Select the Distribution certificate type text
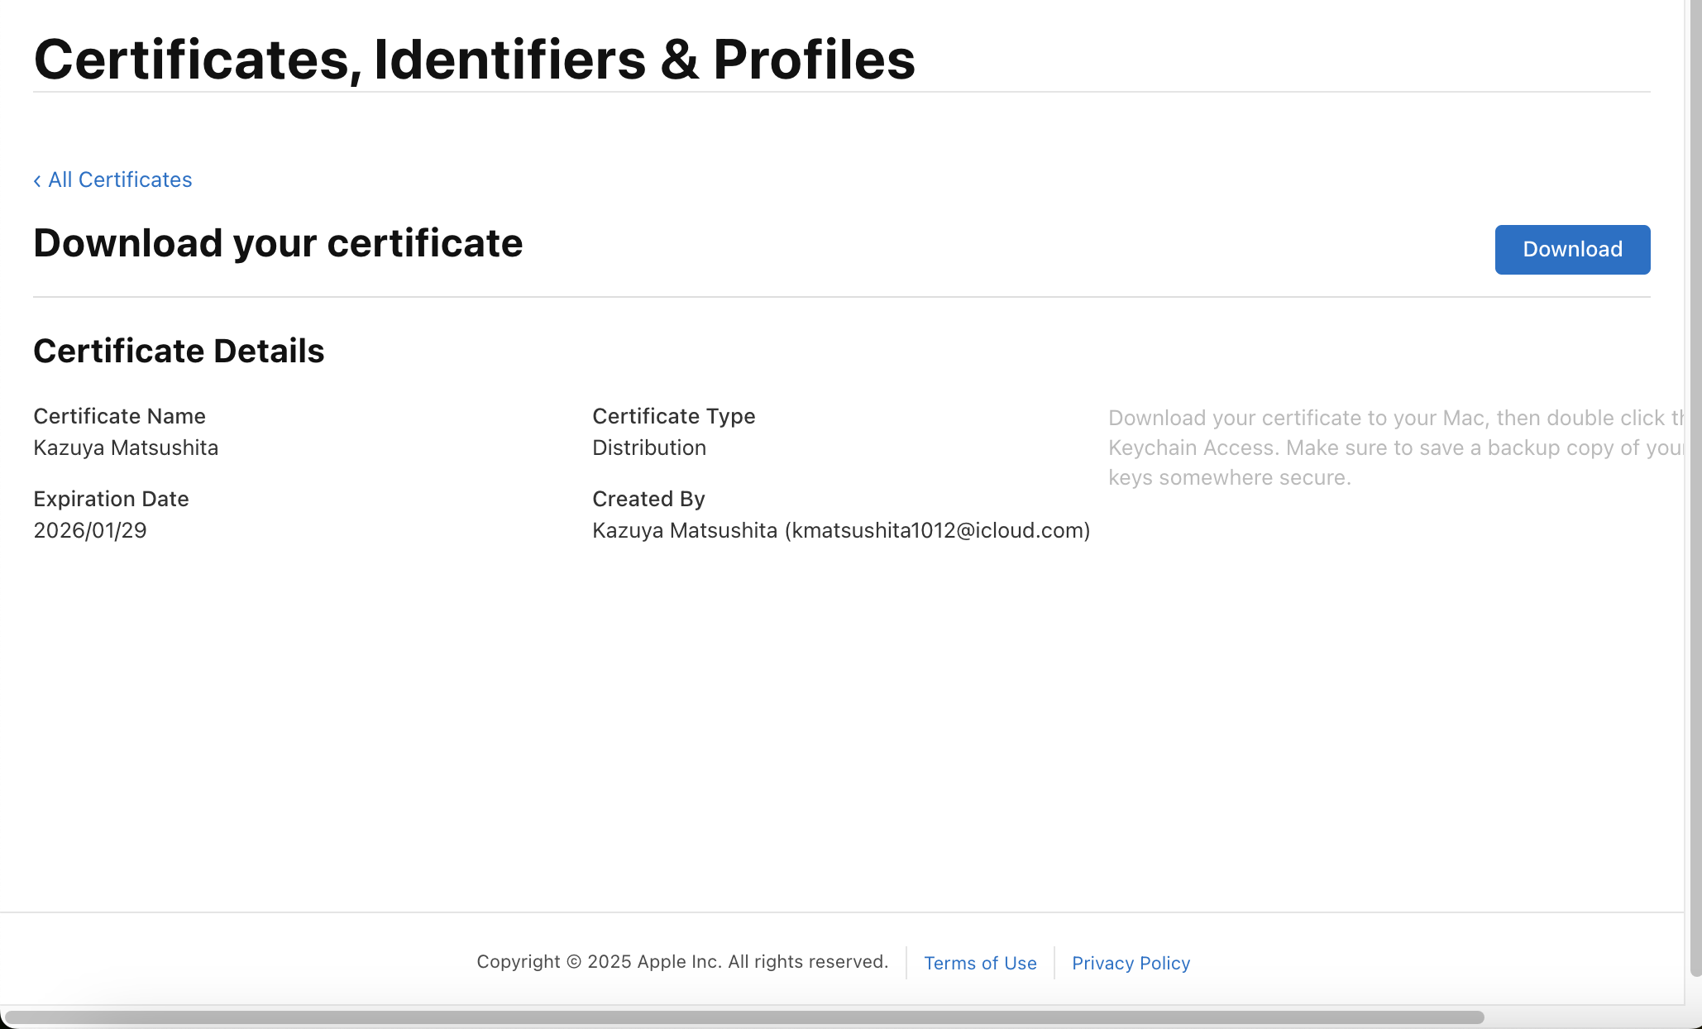 click(x=649, y=447)
